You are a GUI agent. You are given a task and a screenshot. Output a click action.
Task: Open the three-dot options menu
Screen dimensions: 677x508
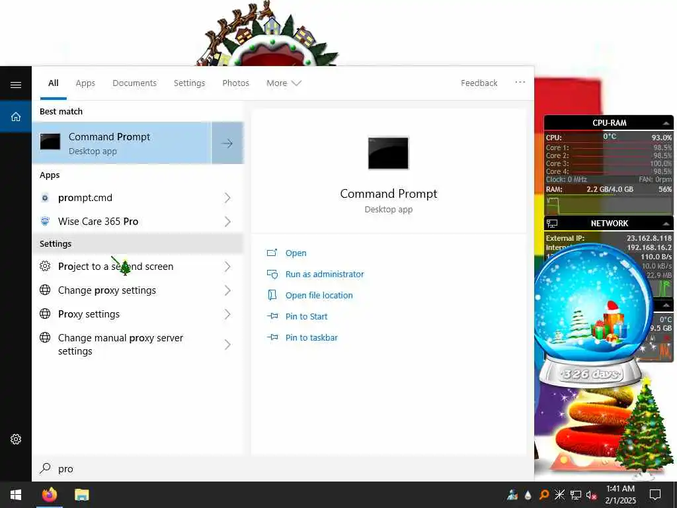(520, 82)
